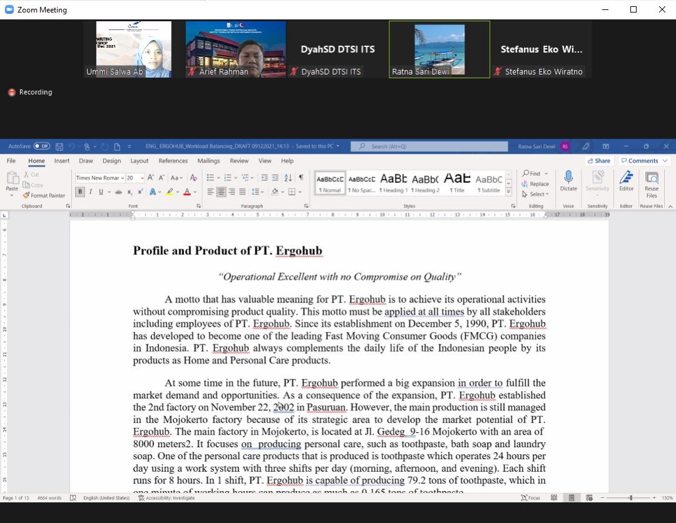Click the Find button
This screenshot has height=523, width=676.
point(535,173)
